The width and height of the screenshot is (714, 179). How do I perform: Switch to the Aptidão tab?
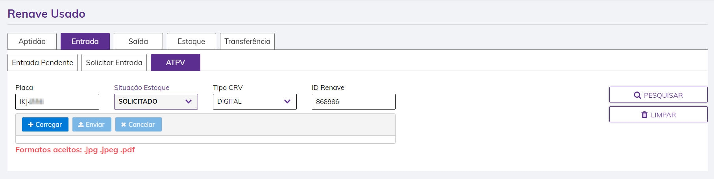coord(32,41)
